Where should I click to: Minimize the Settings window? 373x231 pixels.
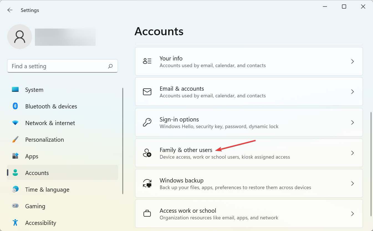(325, 7)
